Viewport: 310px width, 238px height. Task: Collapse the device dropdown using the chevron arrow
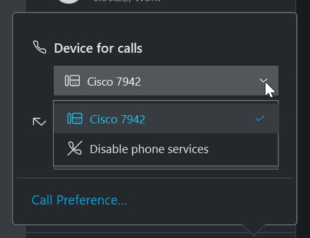pos(264,81)
